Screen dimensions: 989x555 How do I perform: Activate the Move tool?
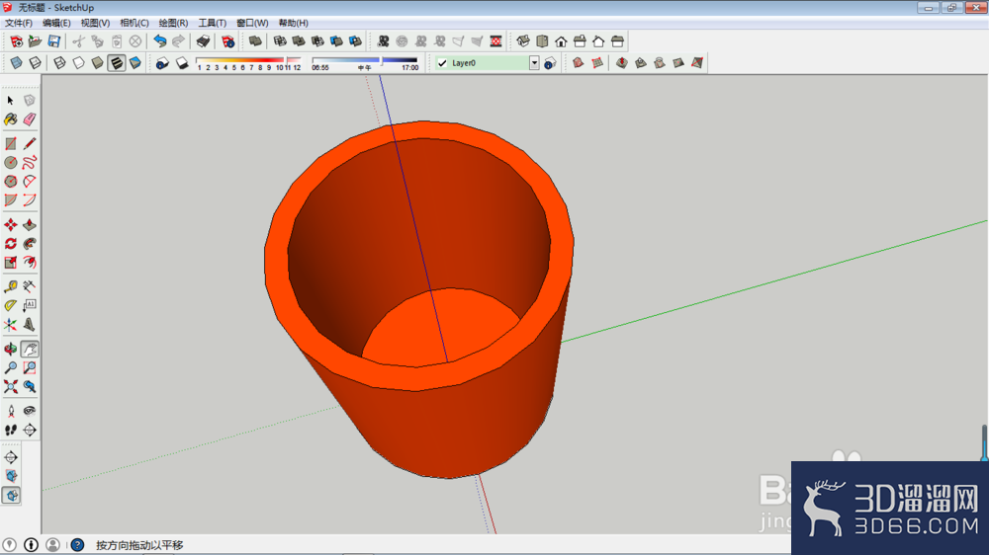pyautogui.click(x=11, y=225)
